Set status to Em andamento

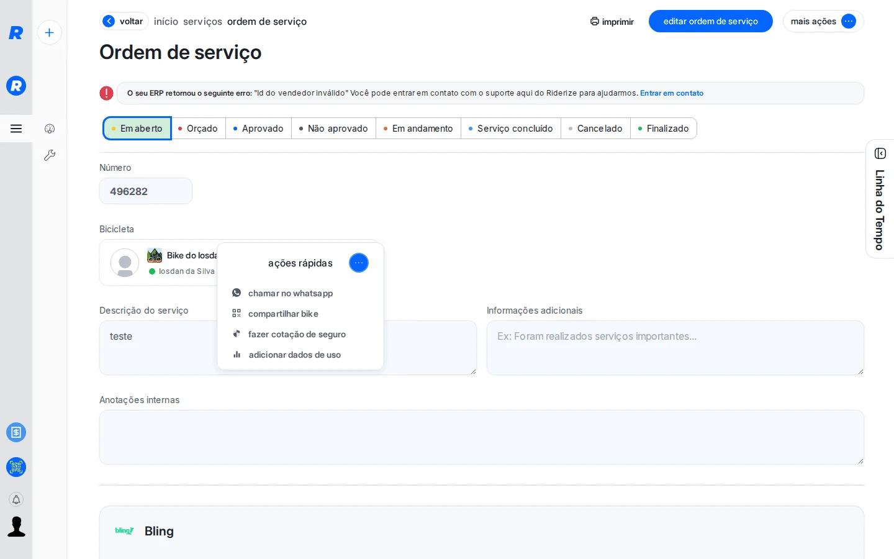pos(418,129)
